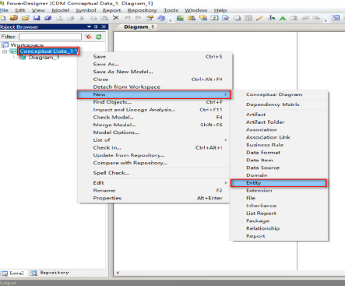The image size is (345, 286).
Task: Click the green-and-yellow icon after the toolbar separator
Action: pyautogui.click(x=181, y=18)
